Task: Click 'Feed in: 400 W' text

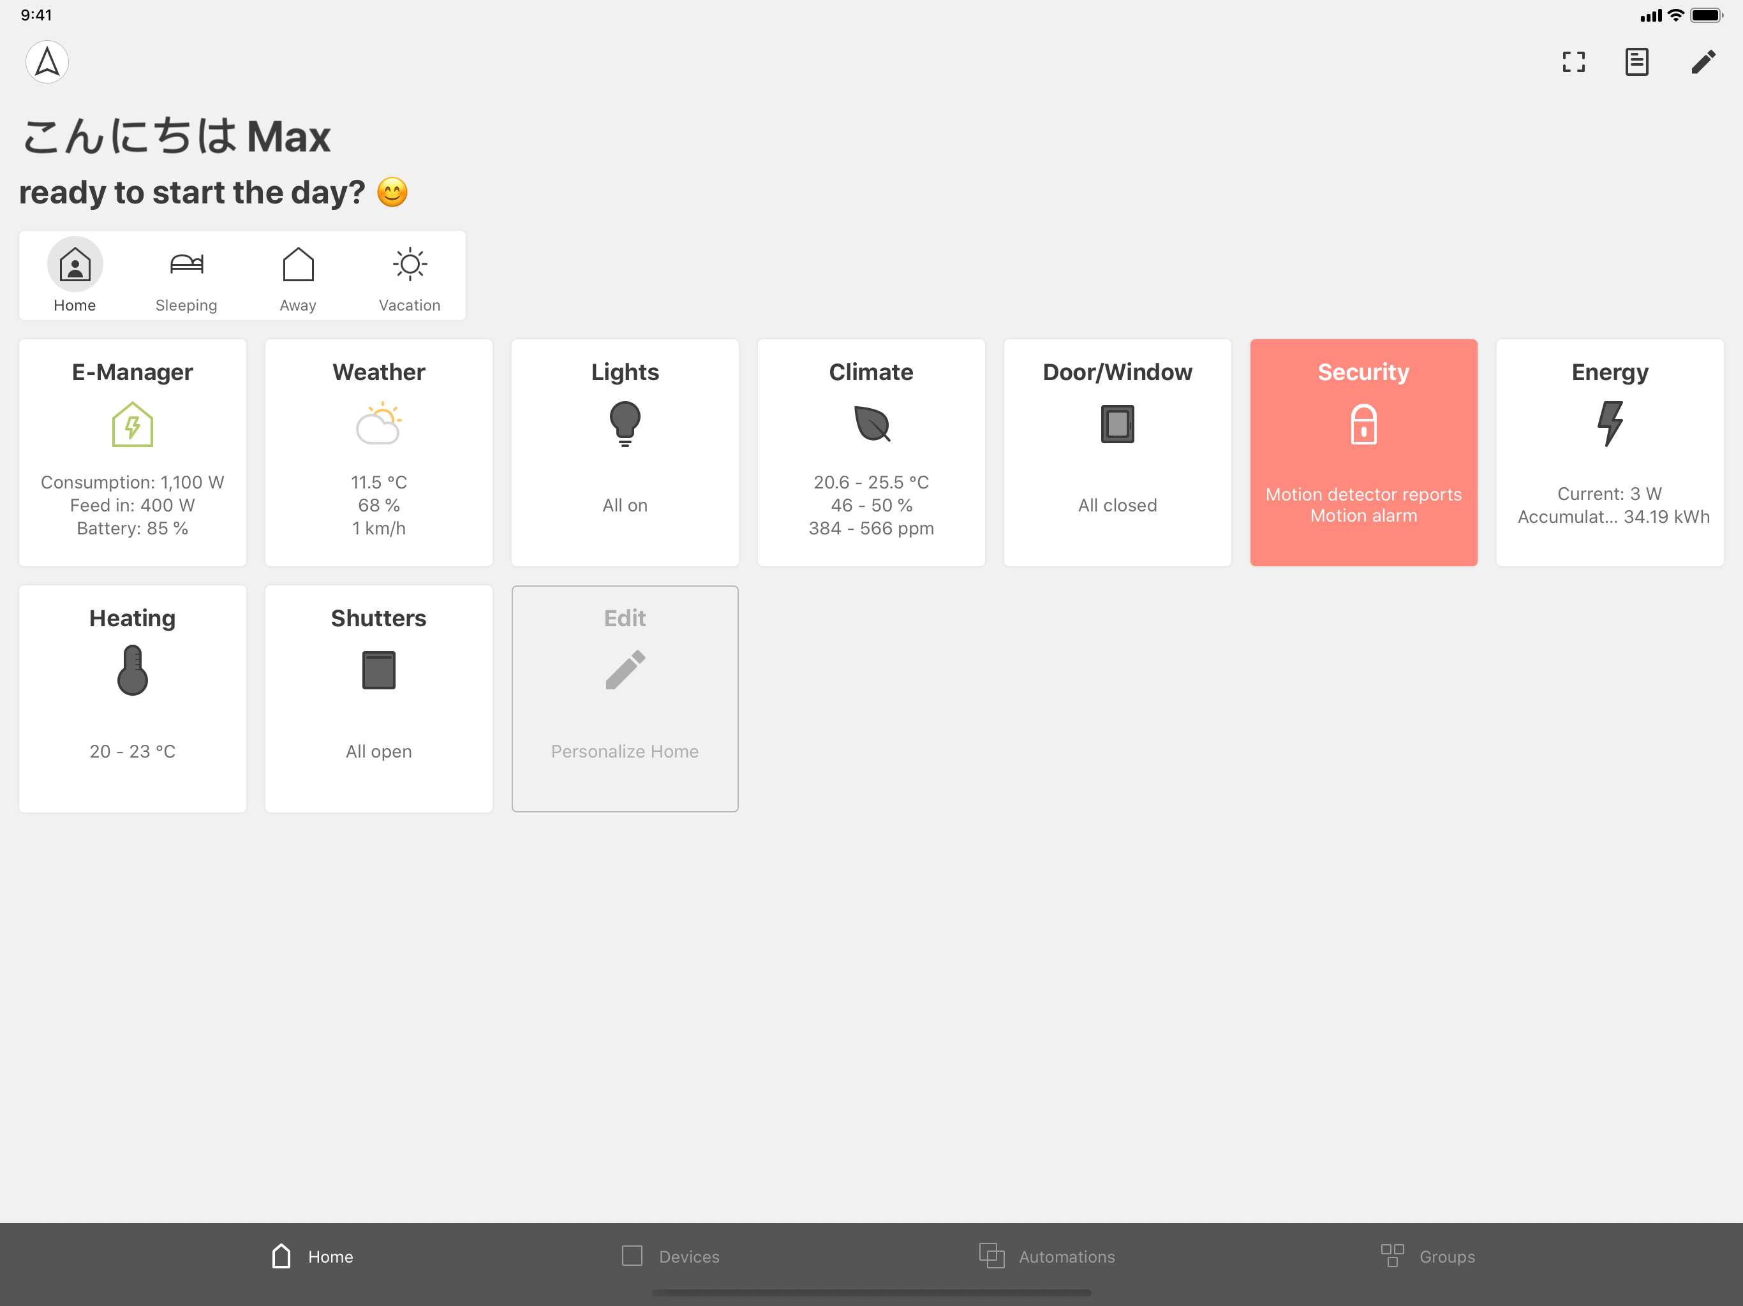Action: click(x=132, y=506)
